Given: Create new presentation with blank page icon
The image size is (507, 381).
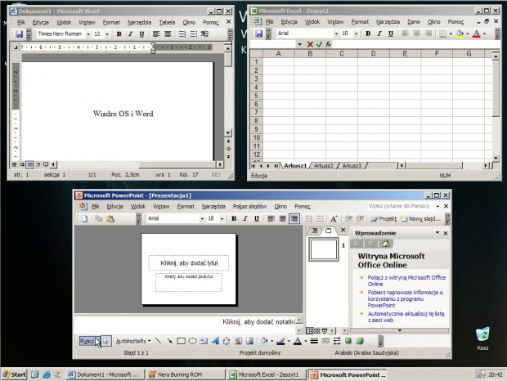Looking at the screenshot, I should point(84,219).
